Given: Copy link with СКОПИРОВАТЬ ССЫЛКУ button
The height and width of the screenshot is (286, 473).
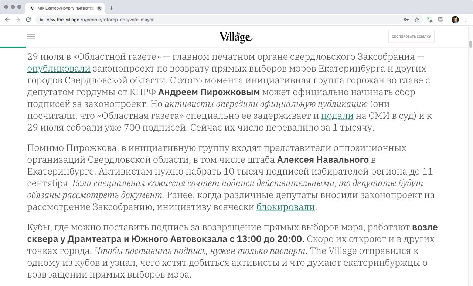Looking at the screenshot, I should point(411,37).
